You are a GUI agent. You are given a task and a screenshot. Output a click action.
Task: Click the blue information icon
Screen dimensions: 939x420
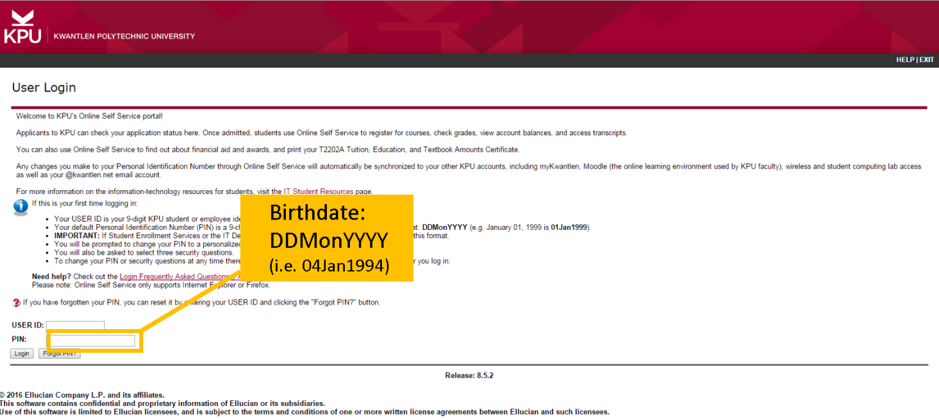[x=21, y=207]
